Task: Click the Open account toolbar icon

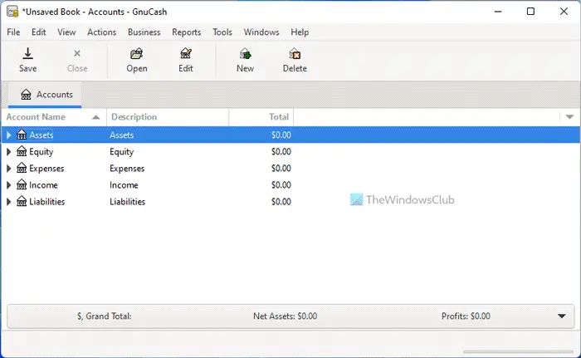Action: 137,54
